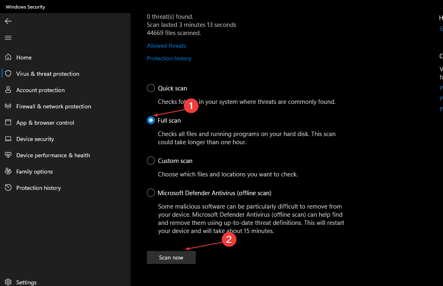
Task: Toggle the sidebar with the hamburger menu
Action: tap(8, 37)
